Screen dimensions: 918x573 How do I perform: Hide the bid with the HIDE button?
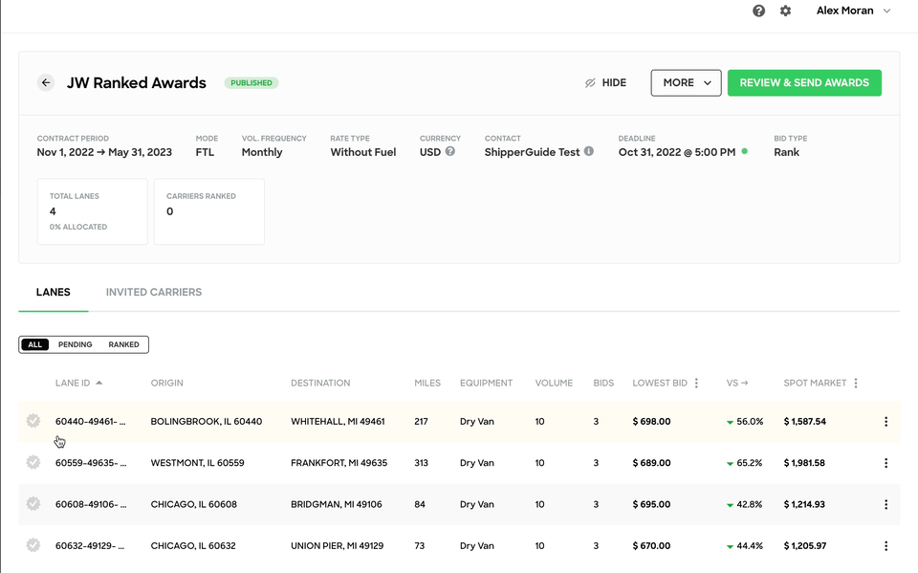point(605,82)
